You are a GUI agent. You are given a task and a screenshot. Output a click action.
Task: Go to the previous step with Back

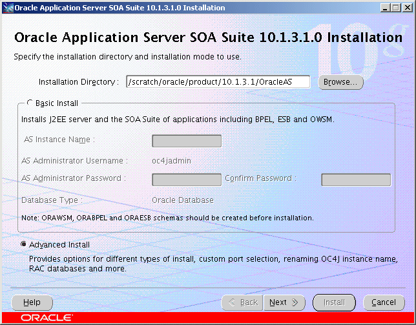pyautogui.click(x=242, y=302)
